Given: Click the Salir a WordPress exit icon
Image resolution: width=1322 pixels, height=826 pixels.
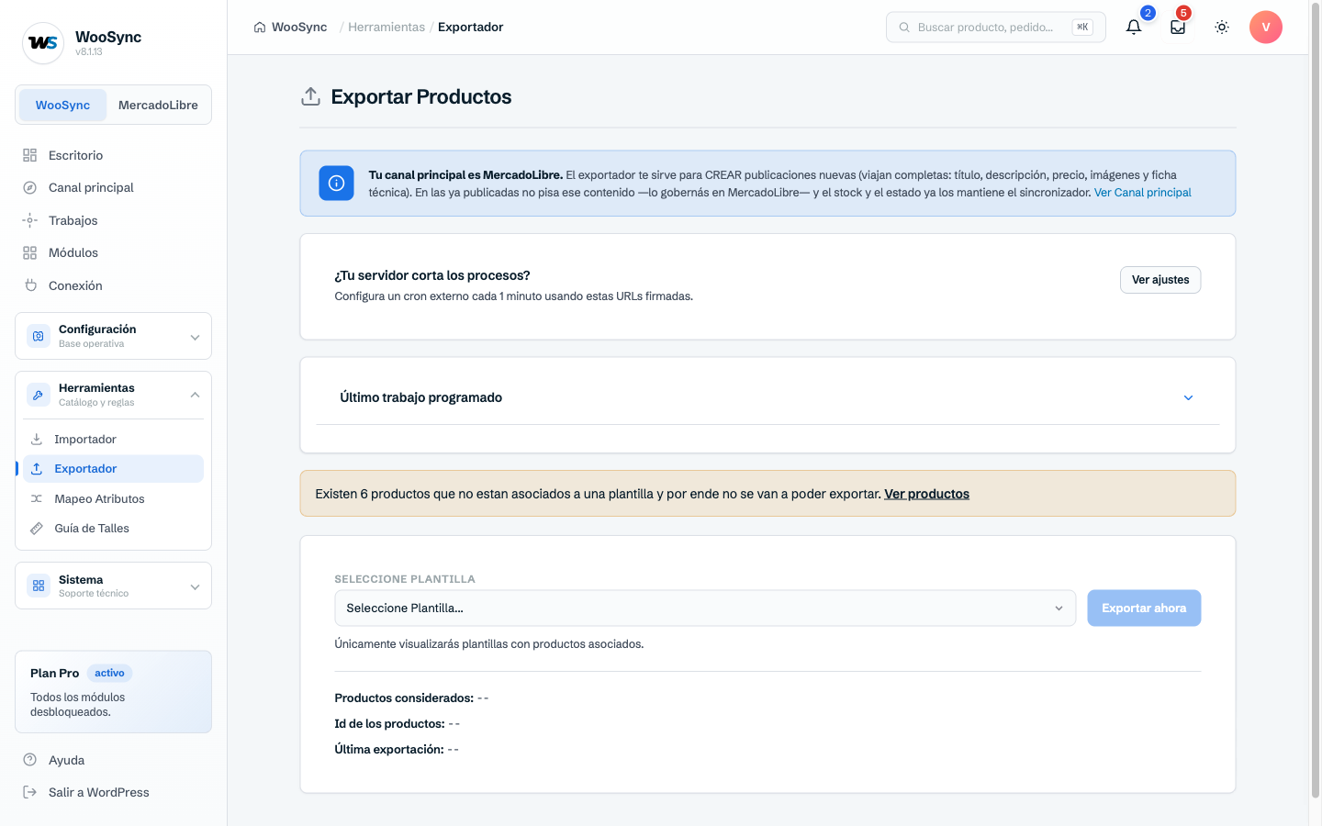Looking at the screenshot, I should coord(30,792).
